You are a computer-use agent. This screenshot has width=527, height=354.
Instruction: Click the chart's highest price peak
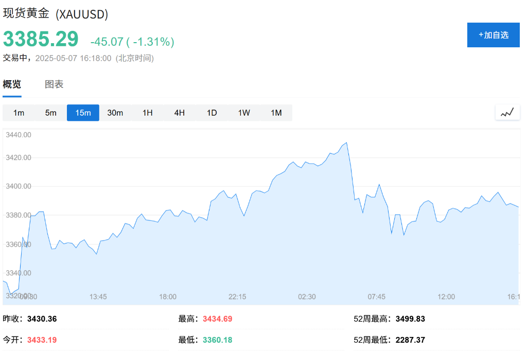(346, 143)
